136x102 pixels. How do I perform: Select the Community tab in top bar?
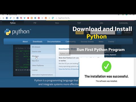123,23
